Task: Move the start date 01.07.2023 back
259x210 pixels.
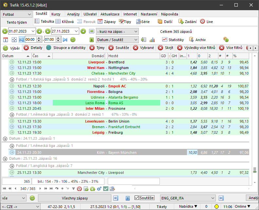Action: (x=5, y=31)
